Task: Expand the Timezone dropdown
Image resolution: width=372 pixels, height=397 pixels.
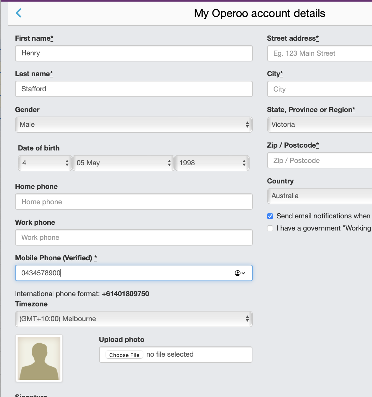Action: tap(134, 319)
